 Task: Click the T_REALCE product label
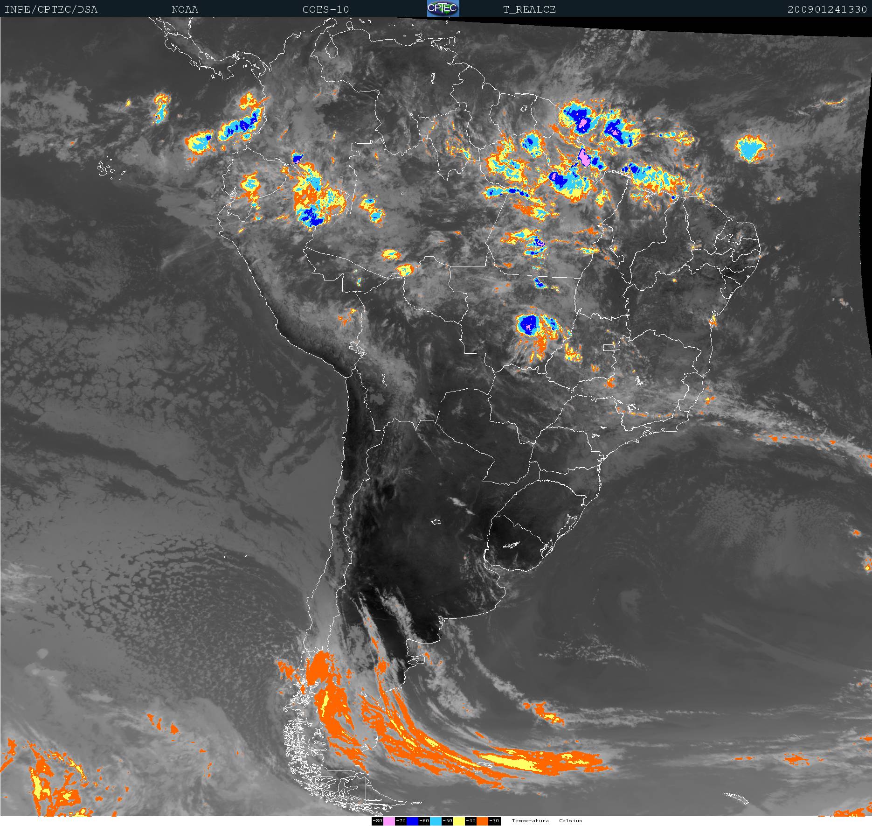point(529,9)
